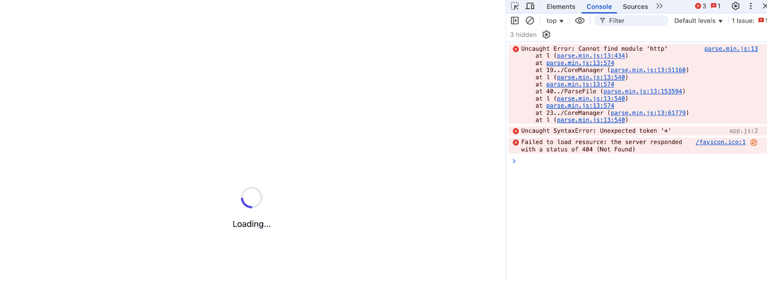767x281 pixels.
Task: Click the orange network request icon beside favicon.ico
Action: 754,142
